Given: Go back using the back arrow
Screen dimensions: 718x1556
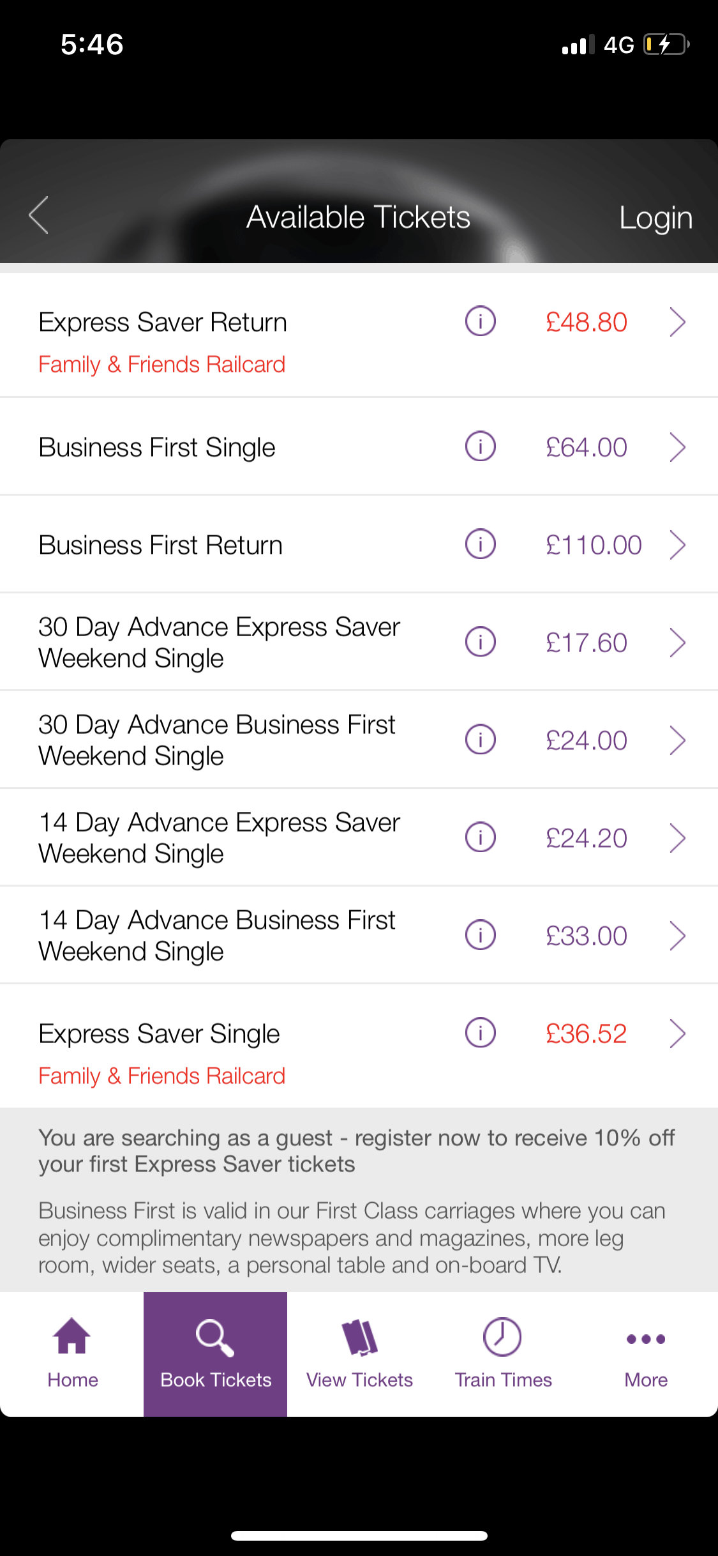Looking at the screenshot, I should [39, 216].
